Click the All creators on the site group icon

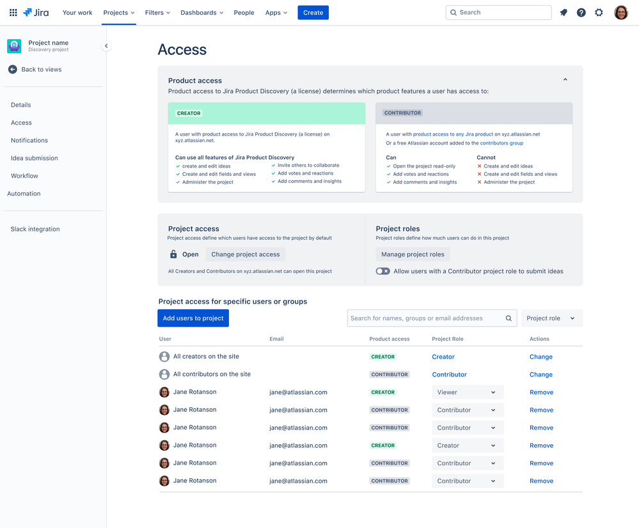pos(164,357)
